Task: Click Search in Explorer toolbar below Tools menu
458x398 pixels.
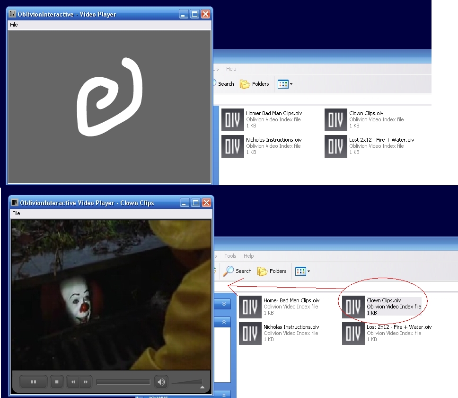Action: (238, 271)
